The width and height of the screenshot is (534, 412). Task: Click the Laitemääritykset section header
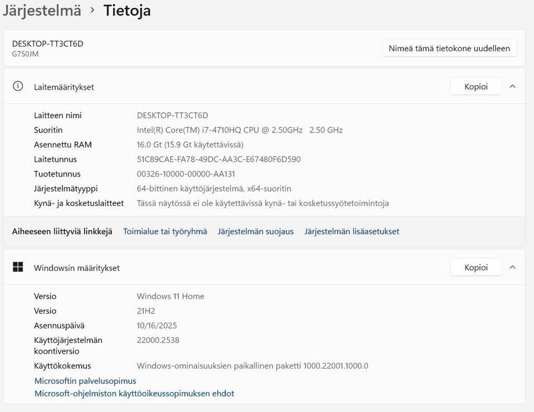click(64, 87)
